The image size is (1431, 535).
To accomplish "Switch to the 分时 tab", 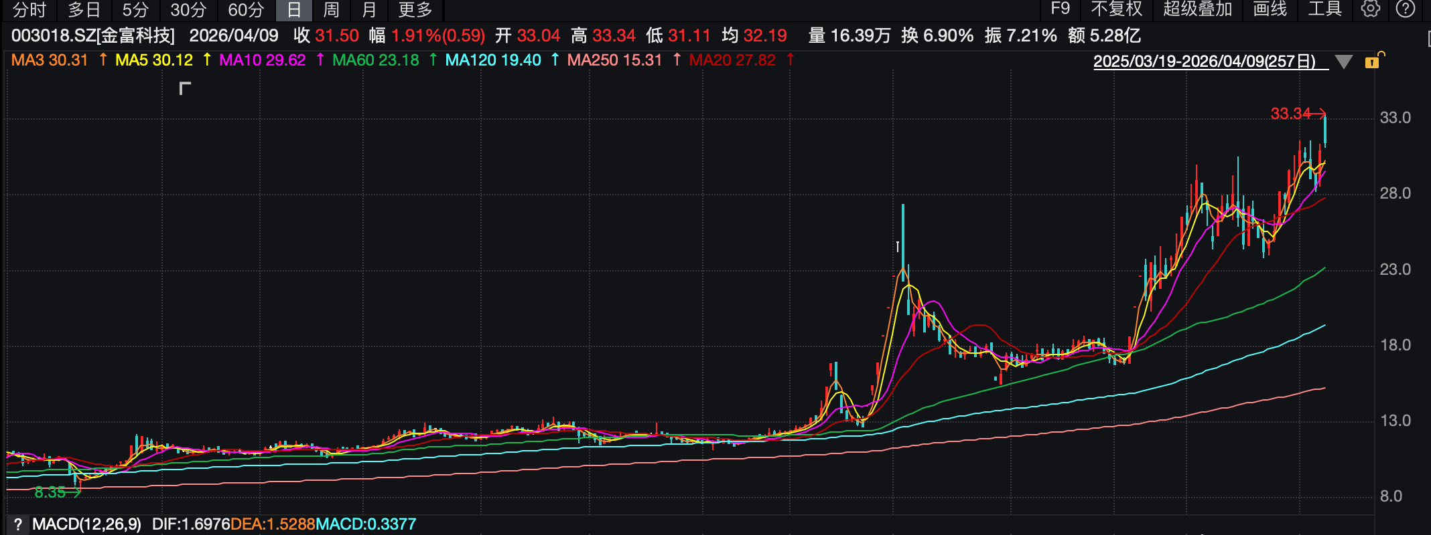I will click(x=29, y=10).
